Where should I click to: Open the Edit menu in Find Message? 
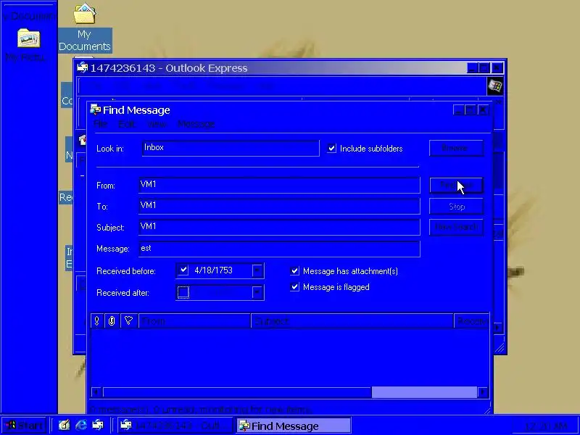tap(126, 124)
